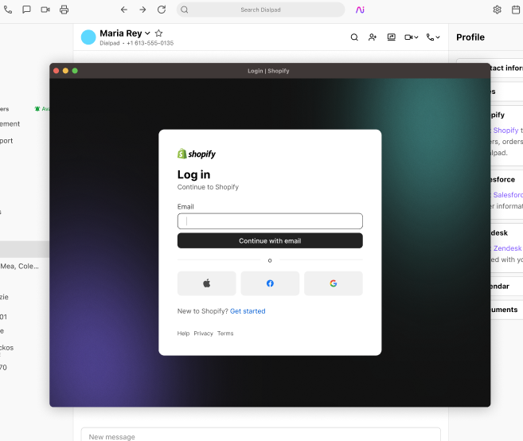Open the Privacy link in Shopify login
523x441 pixels.
(203, 334)
